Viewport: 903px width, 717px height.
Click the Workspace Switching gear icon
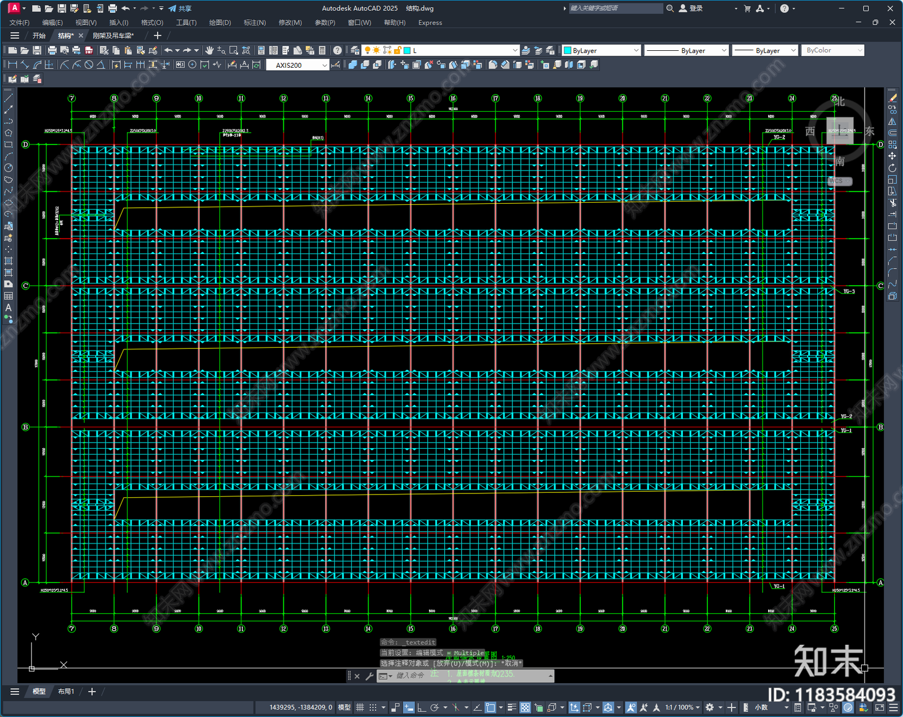tap(710, 707)
